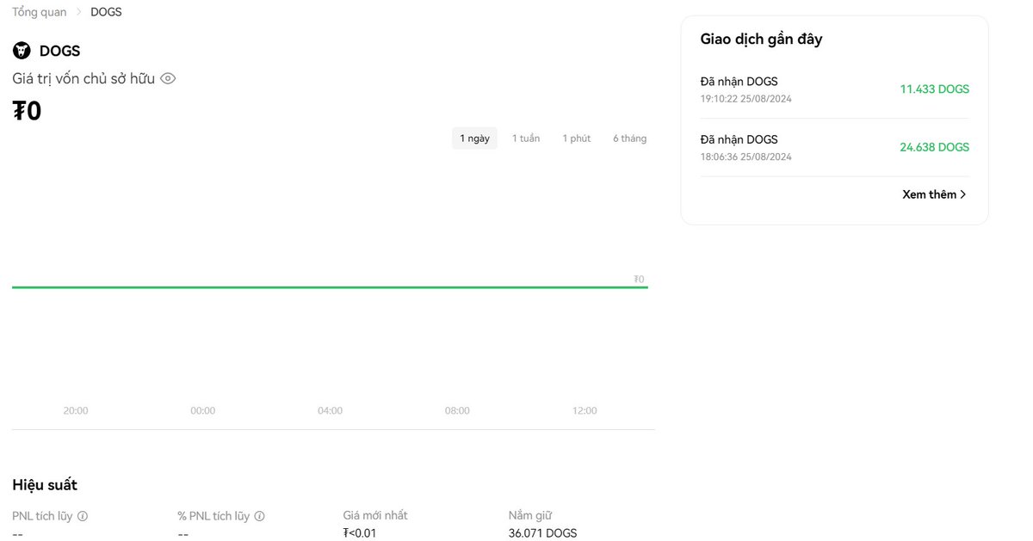Click the PNL tích lũy label
Image resolution: width=1033 pixels, height=541 pixels.
pos(42,516)
